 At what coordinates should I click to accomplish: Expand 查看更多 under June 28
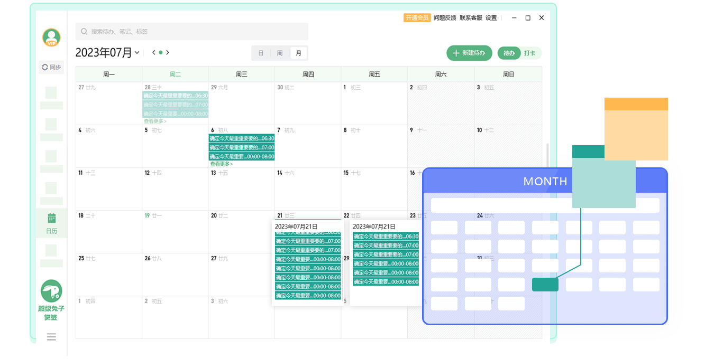point(155,121)
